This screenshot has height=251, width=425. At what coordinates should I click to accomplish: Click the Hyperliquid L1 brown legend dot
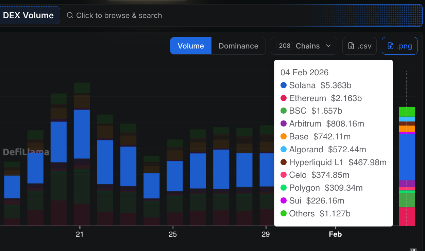(284, 162)
